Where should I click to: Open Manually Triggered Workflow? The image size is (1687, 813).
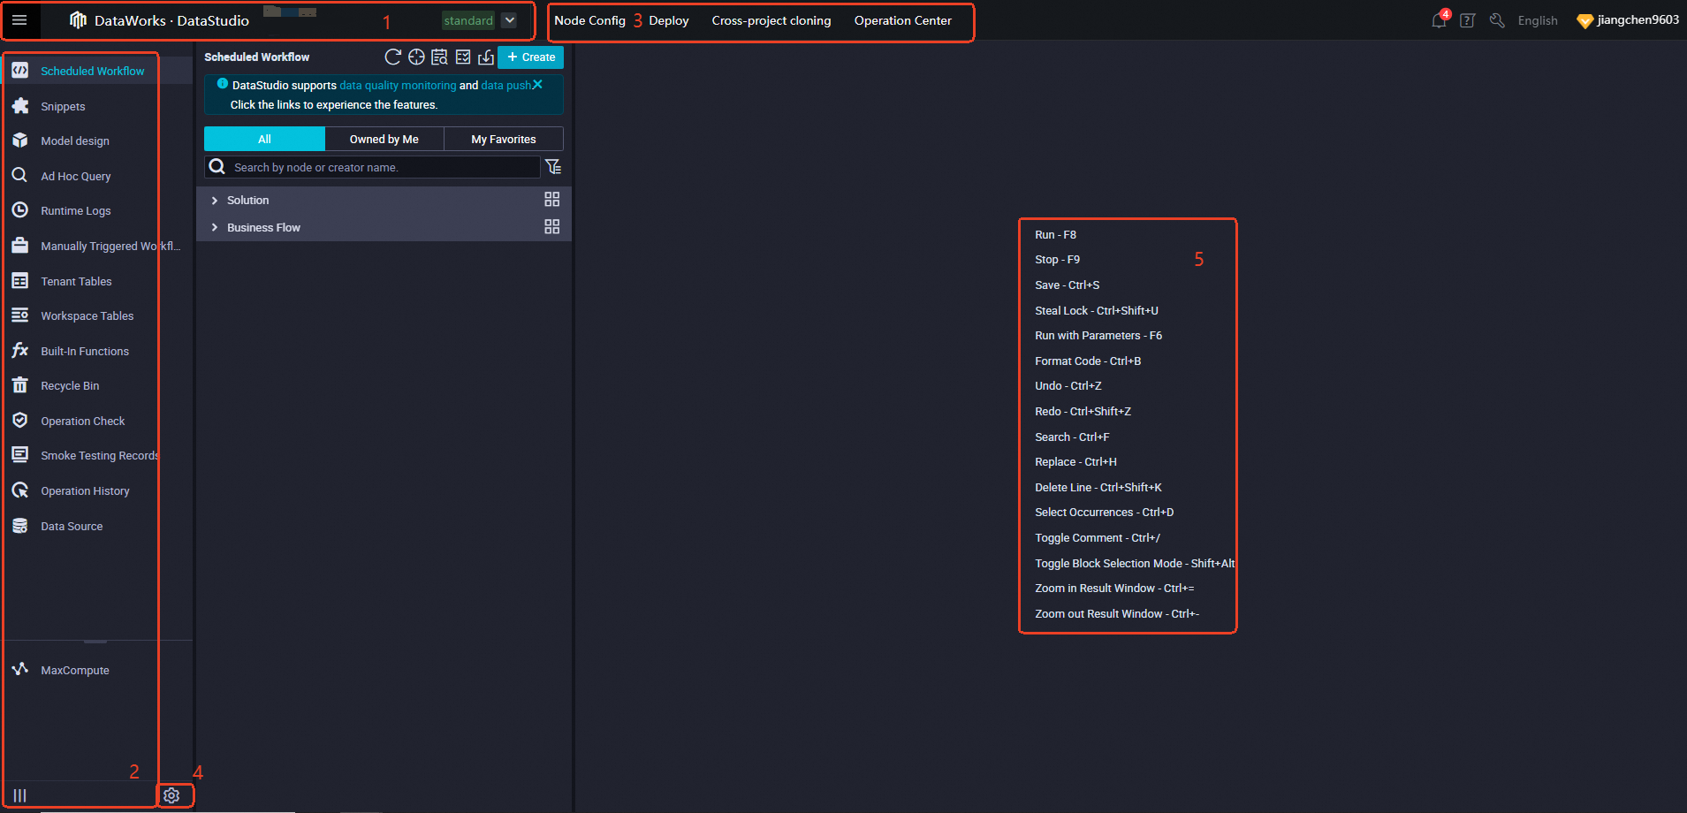tap(110, 246)
